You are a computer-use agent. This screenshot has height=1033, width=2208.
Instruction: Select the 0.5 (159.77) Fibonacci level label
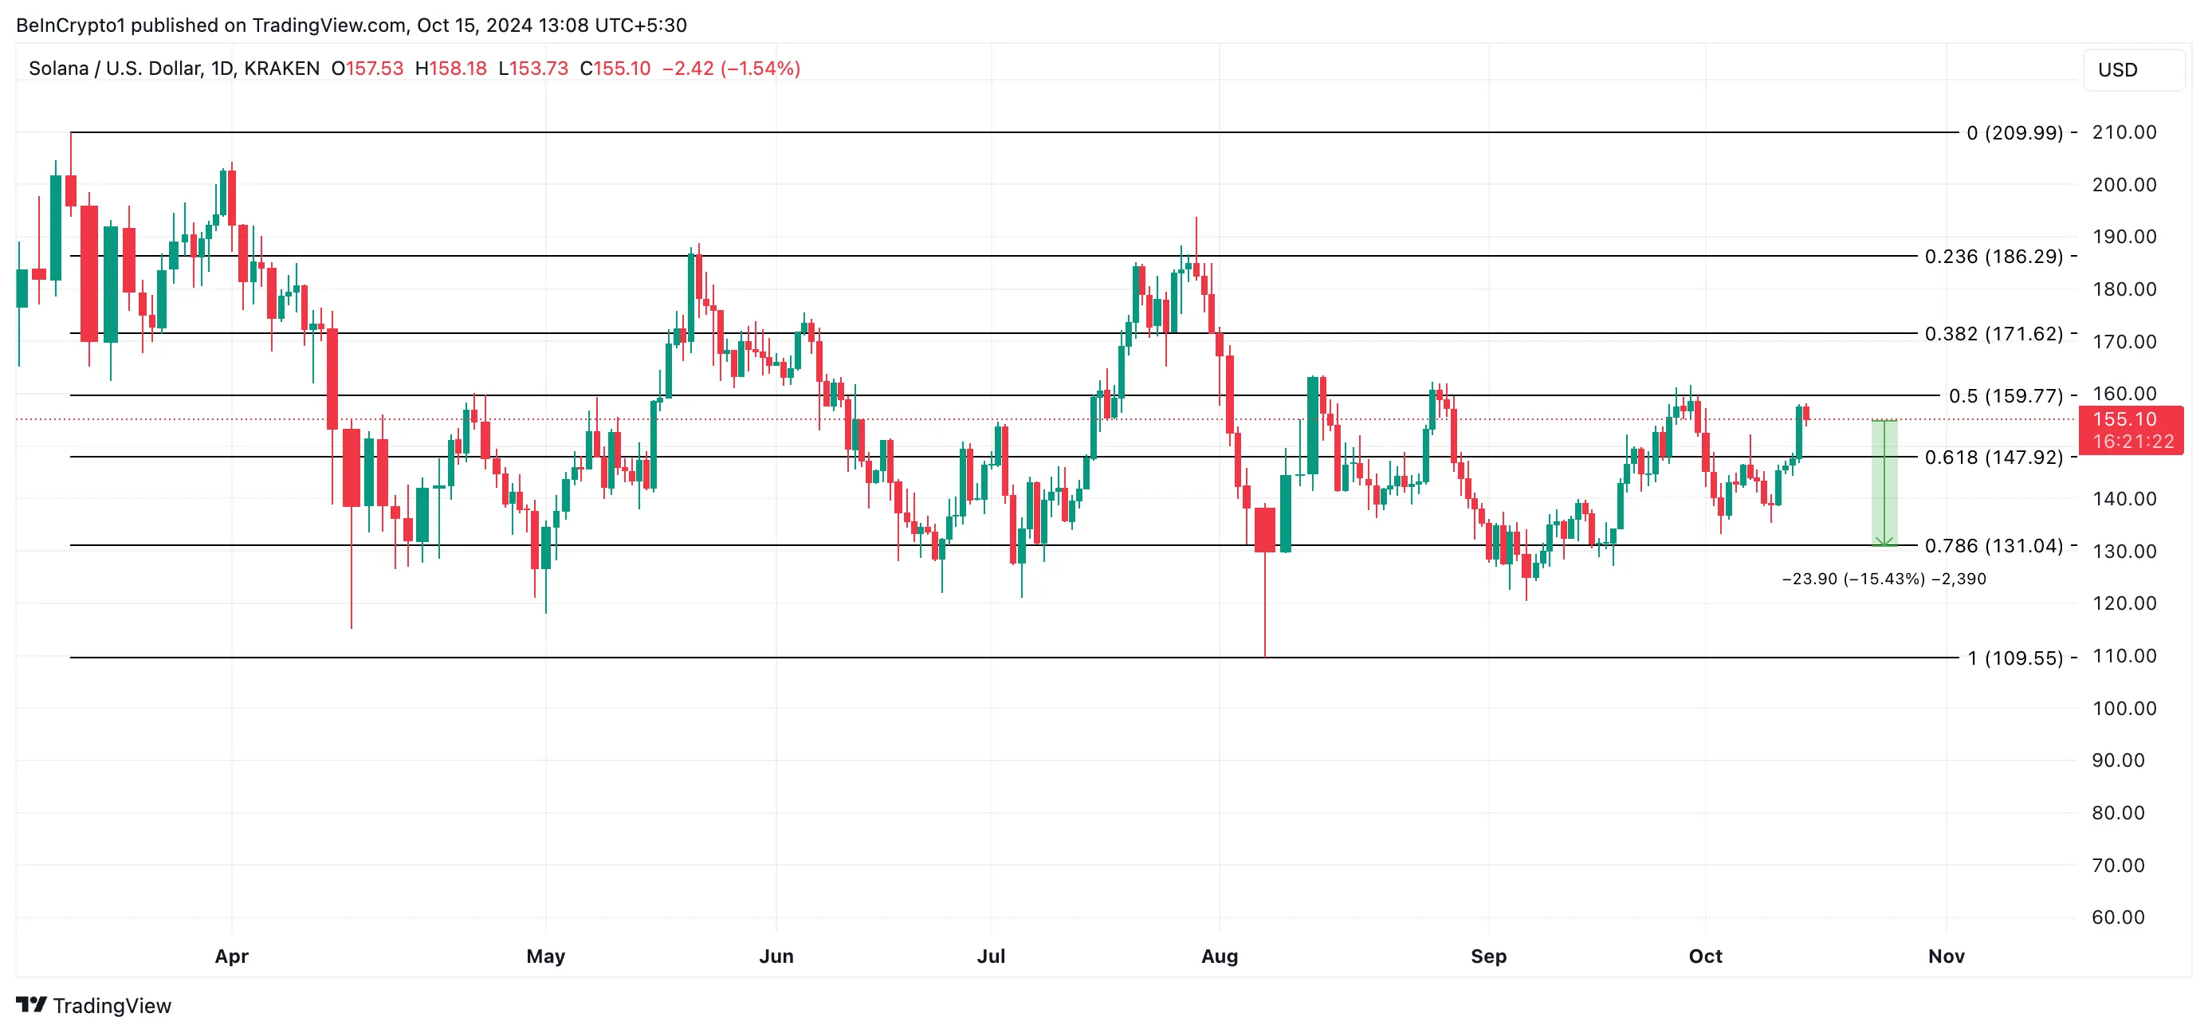click(x=2005, y=396)
